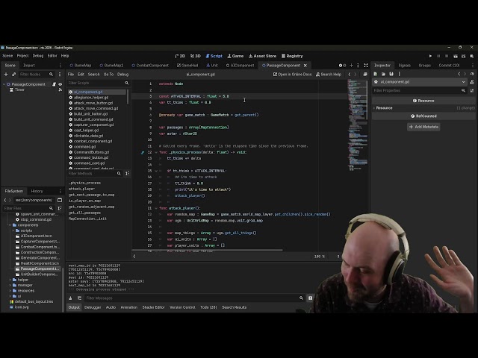This screenshot has width=478, height=358.
Task: Switch to the 3D workspace
Action: [x=196, y=56]
